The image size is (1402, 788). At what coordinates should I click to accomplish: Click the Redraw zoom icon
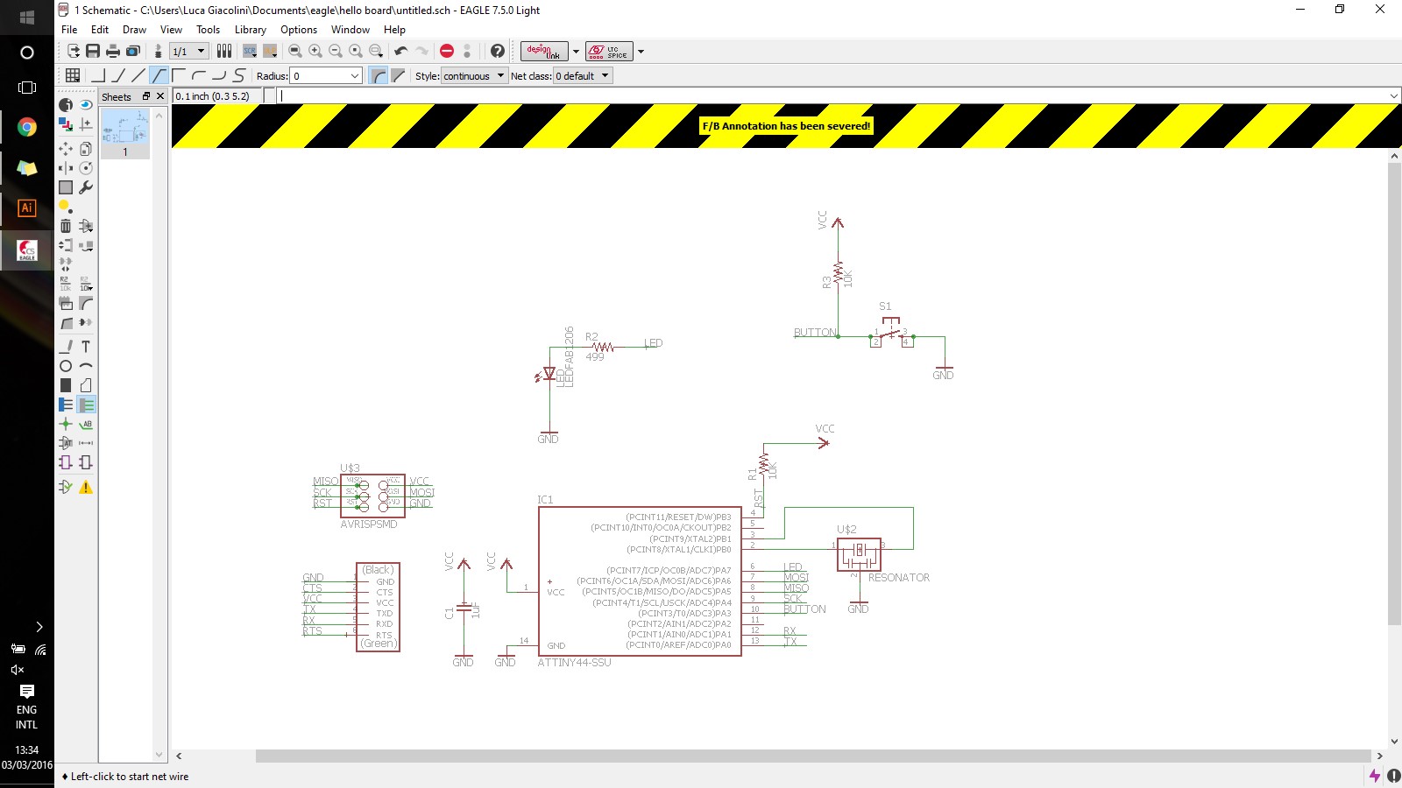click(x=356, y=52)
